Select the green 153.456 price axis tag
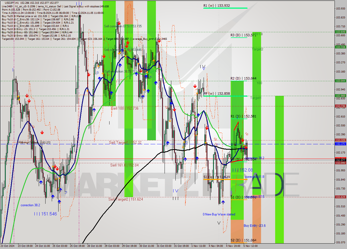Screen dimensions: 347x249 click(x=340, y=47)
